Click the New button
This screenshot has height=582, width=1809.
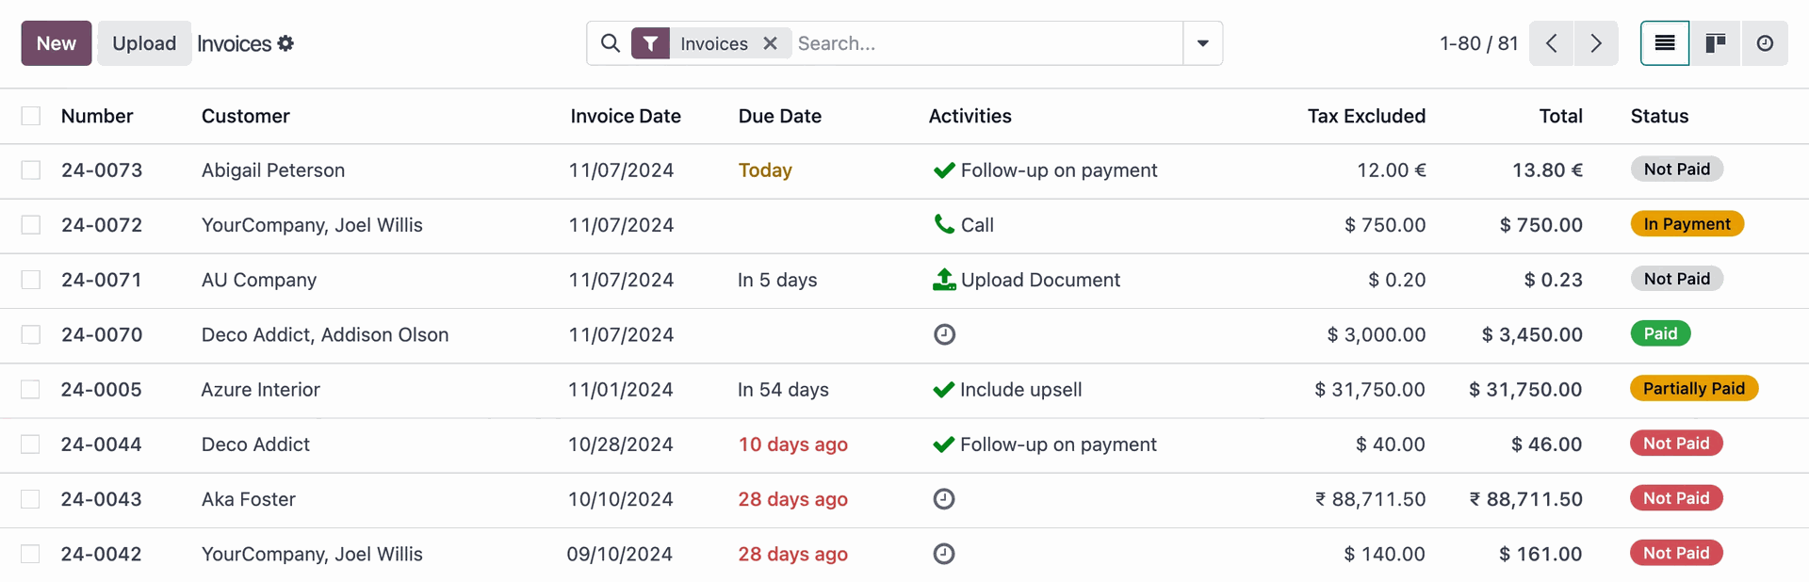click(x=57, y=43)
